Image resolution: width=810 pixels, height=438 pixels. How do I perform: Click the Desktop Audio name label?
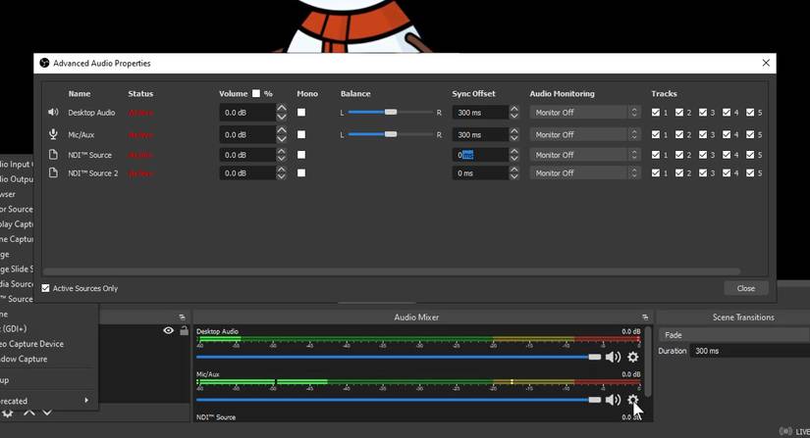91,113
